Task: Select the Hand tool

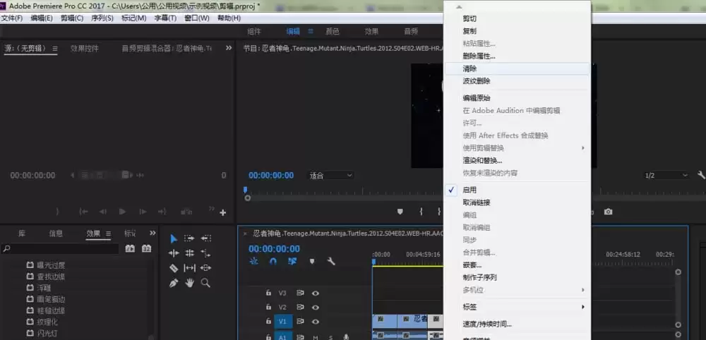Action: 189,283
